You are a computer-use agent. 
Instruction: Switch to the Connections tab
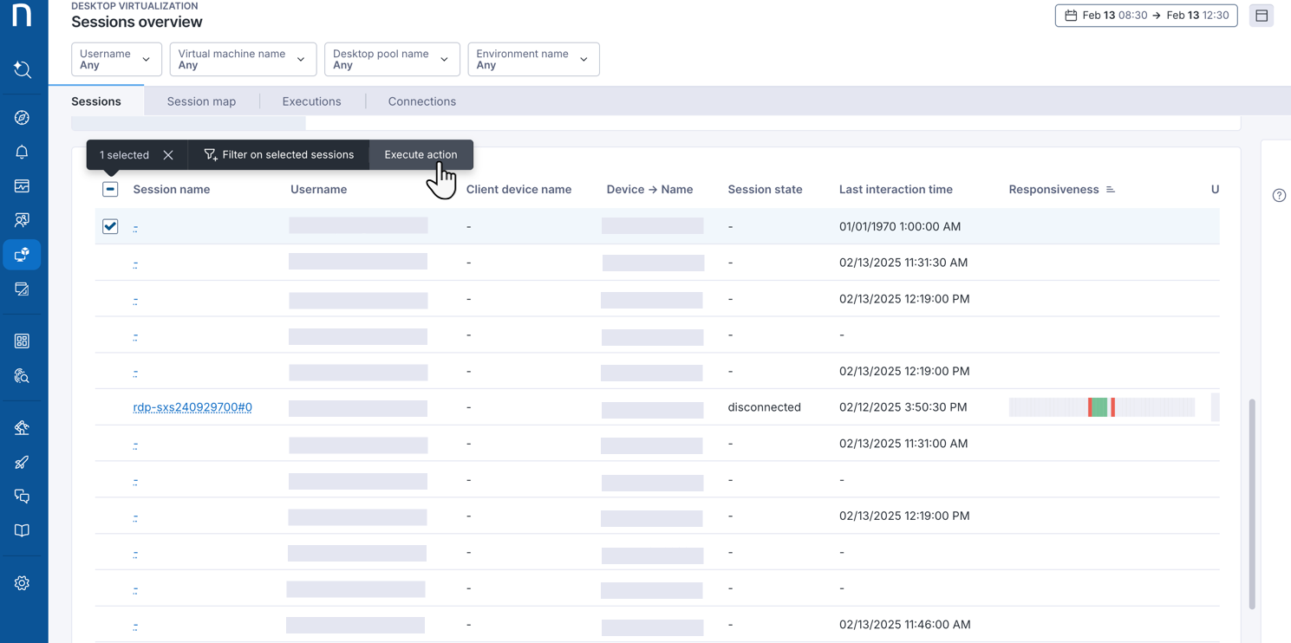click(421, 101)
